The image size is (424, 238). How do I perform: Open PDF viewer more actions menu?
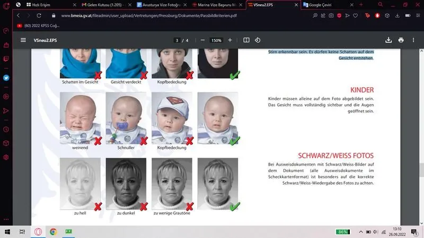pyautogui.click(x=413, y=40)
